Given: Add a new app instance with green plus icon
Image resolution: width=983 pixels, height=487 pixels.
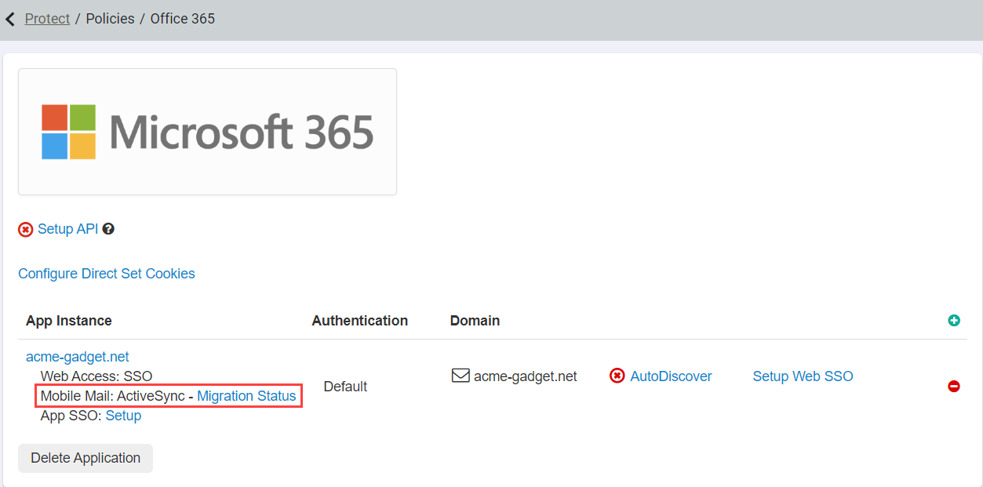Looking at the screenshot, I should [954, 320].
